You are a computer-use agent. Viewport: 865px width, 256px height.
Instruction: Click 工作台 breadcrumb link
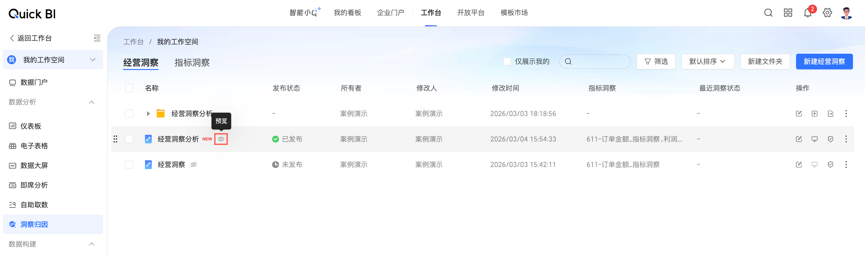point(133,41)
